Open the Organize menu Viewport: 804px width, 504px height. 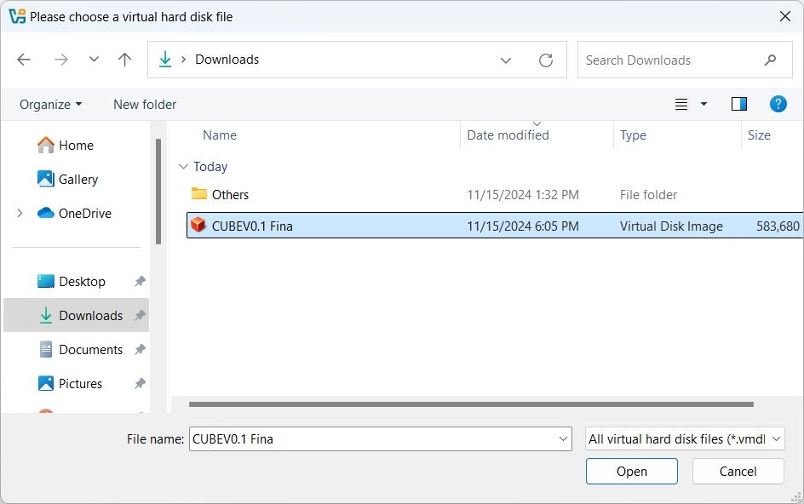pos(51,105)
